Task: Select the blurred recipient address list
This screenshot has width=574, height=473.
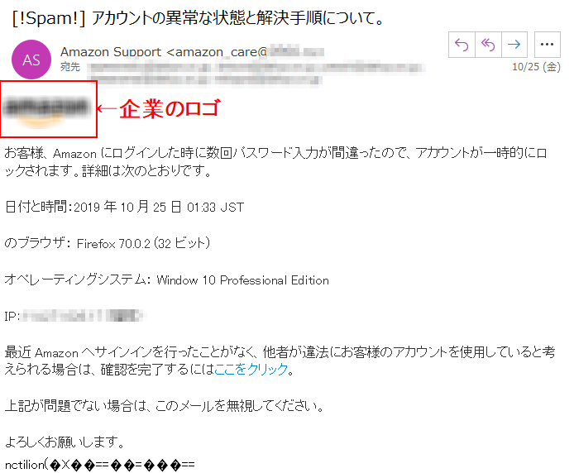Action: click(256, 74)
